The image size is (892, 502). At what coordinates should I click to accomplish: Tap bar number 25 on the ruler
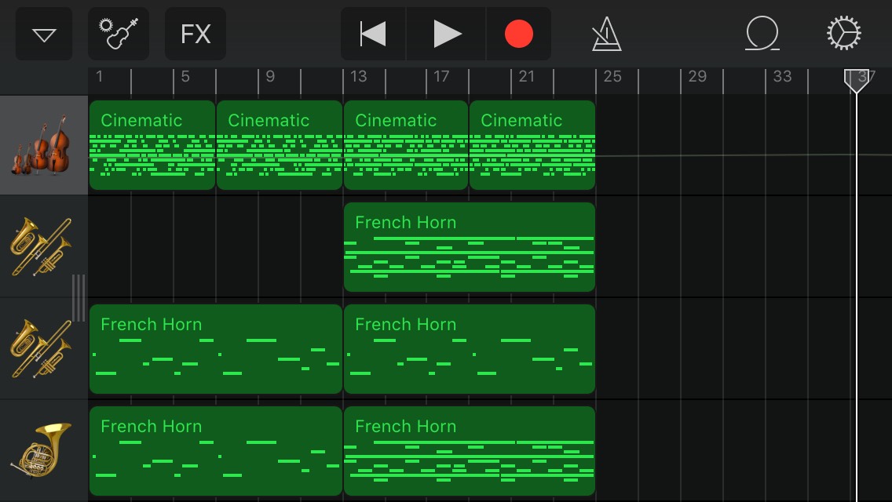tap(612, 76)
